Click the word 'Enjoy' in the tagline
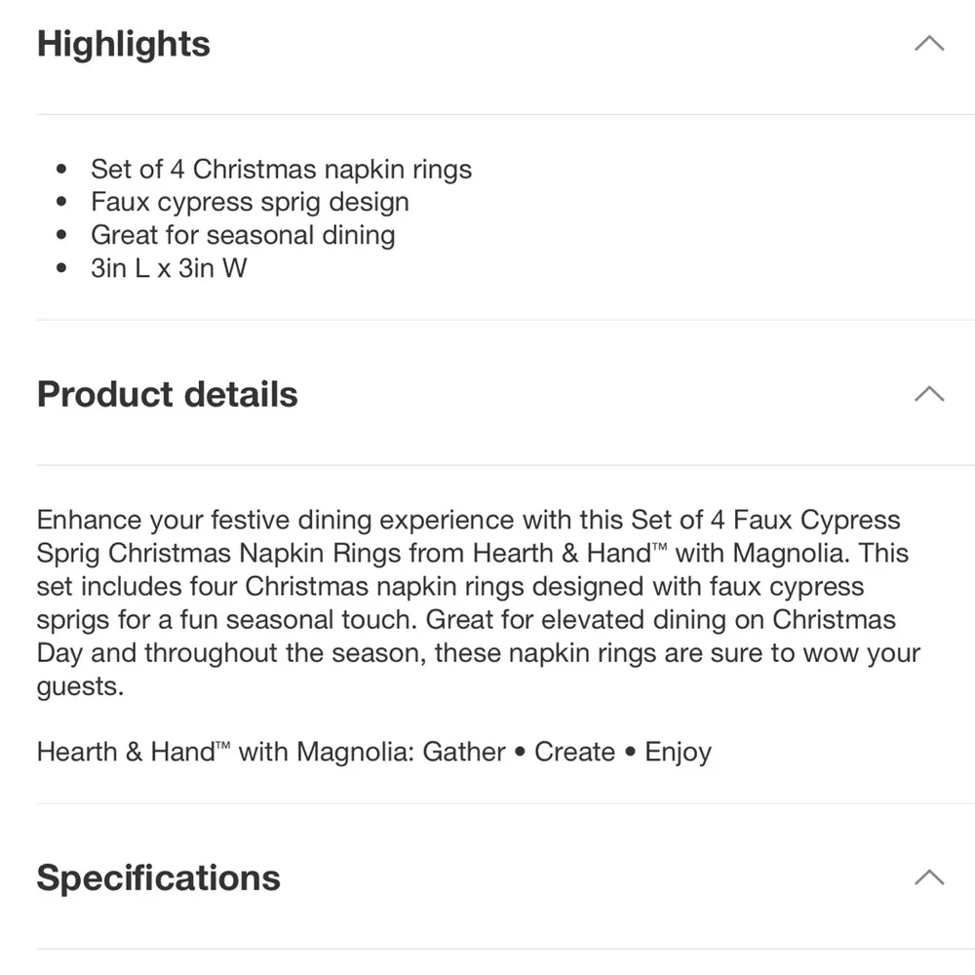 (678, 753)
